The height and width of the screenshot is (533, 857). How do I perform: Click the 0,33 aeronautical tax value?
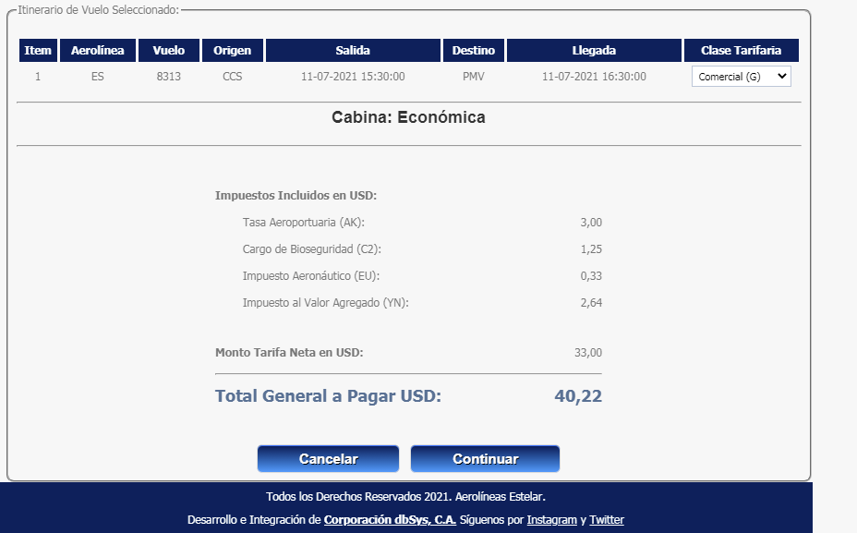point(591,276)
